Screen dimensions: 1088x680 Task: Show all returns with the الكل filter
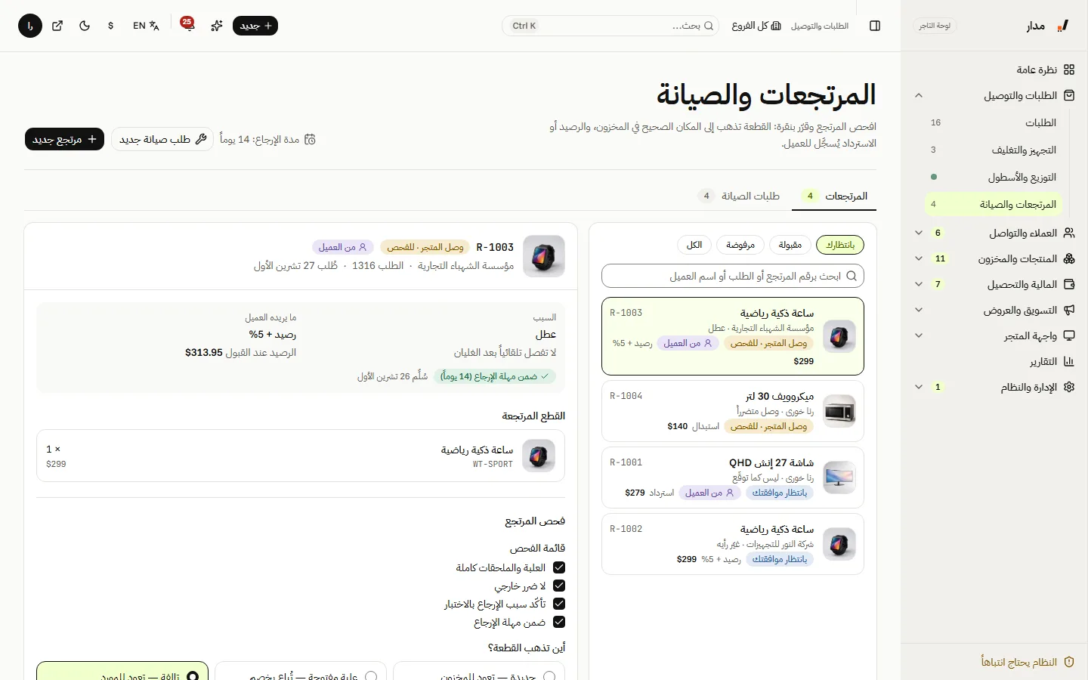tap(694, 245)
